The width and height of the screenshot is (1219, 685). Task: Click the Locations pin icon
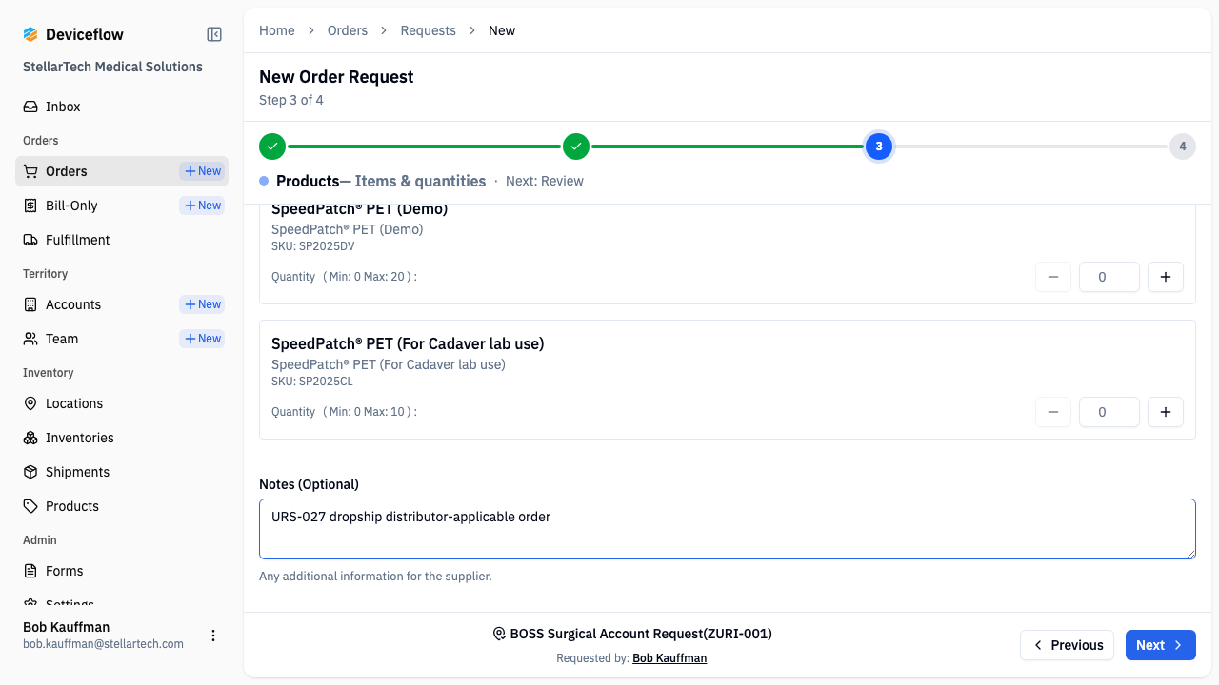pos(30,403)
